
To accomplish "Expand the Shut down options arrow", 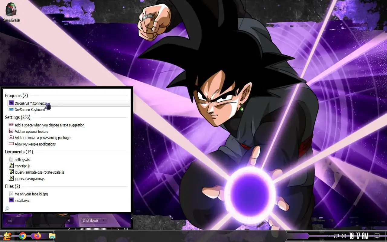I will tap(104, 220).
